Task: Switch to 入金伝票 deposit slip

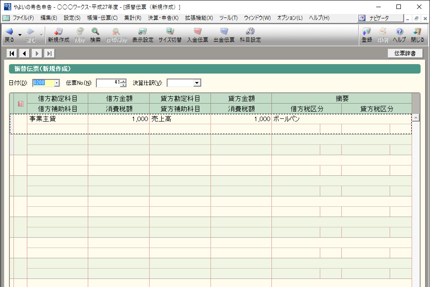Action: point(198,35)
